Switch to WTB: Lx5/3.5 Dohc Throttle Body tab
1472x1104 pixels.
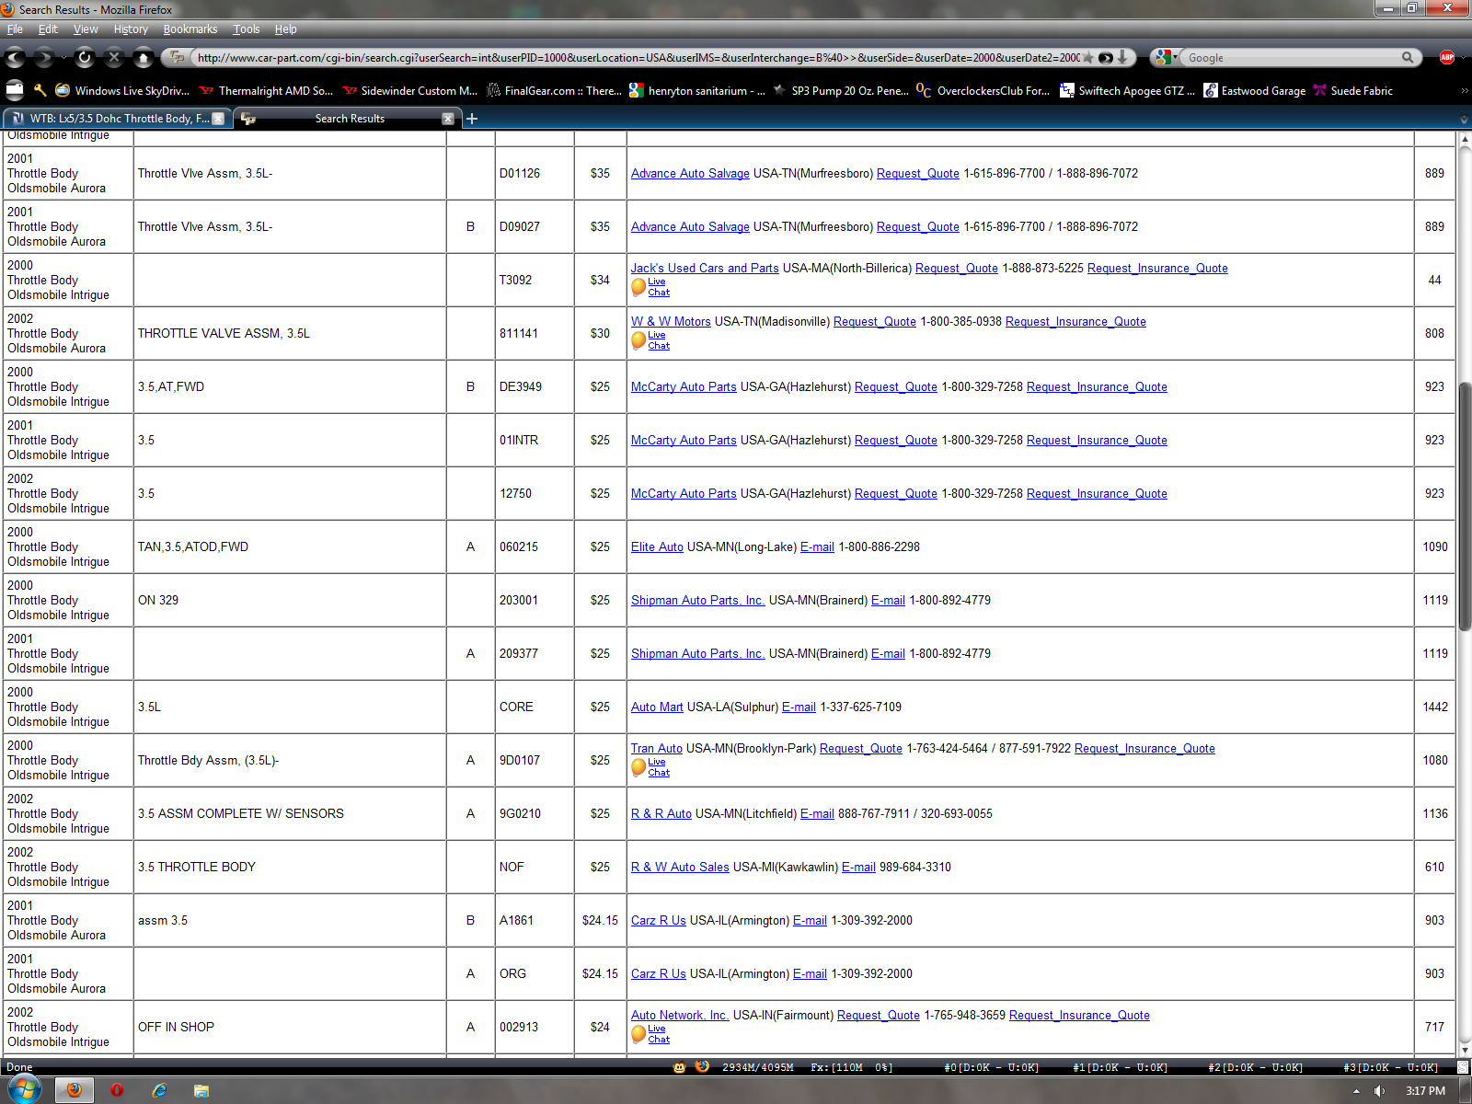[x=117, y=119]
